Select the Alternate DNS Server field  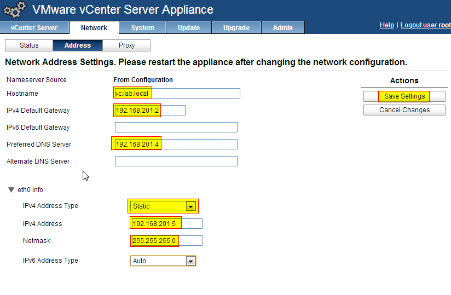[176, 161]
